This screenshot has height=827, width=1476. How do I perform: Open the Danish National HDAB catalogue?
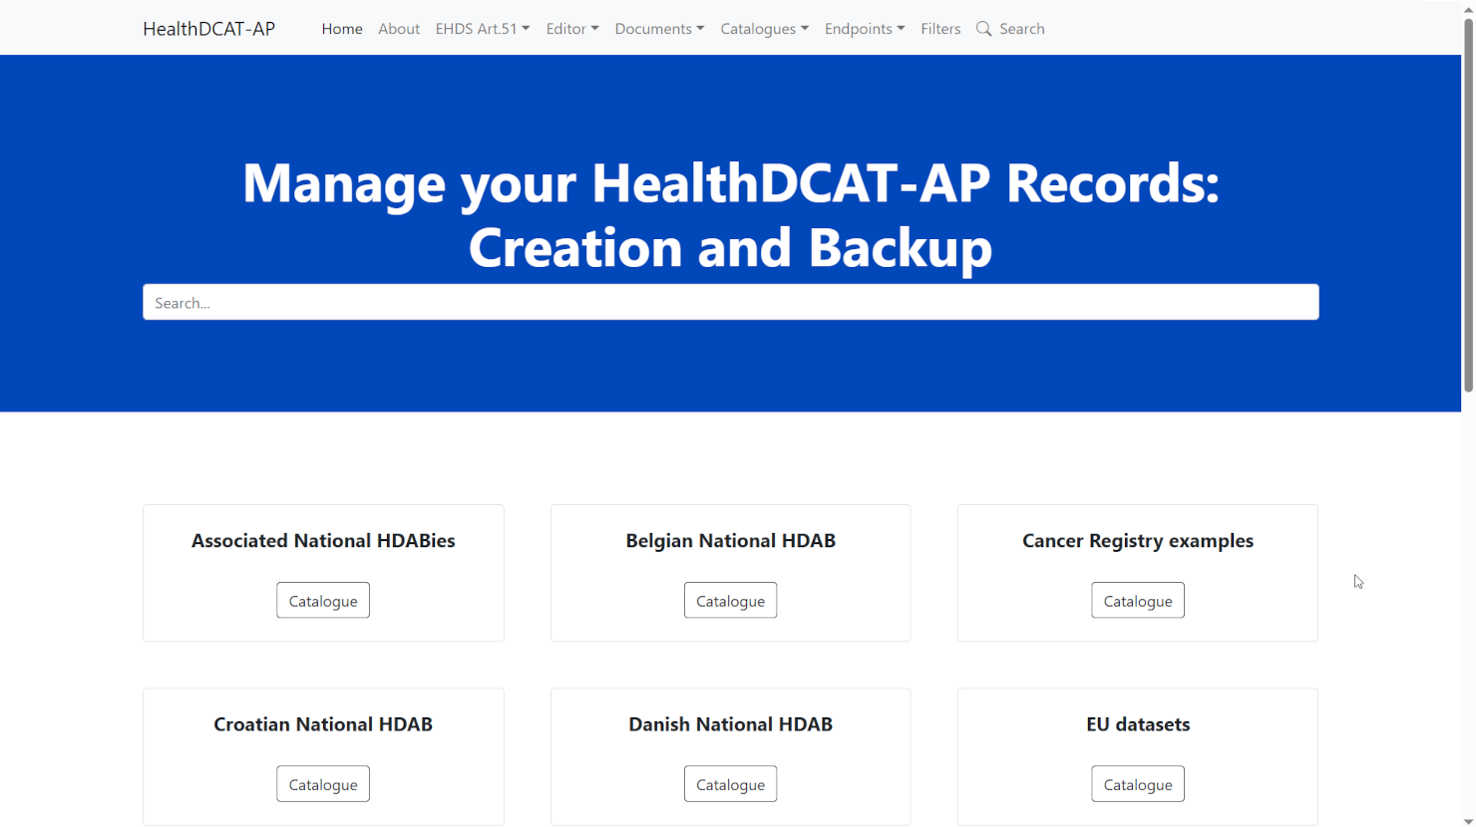[x=730, y=784]
